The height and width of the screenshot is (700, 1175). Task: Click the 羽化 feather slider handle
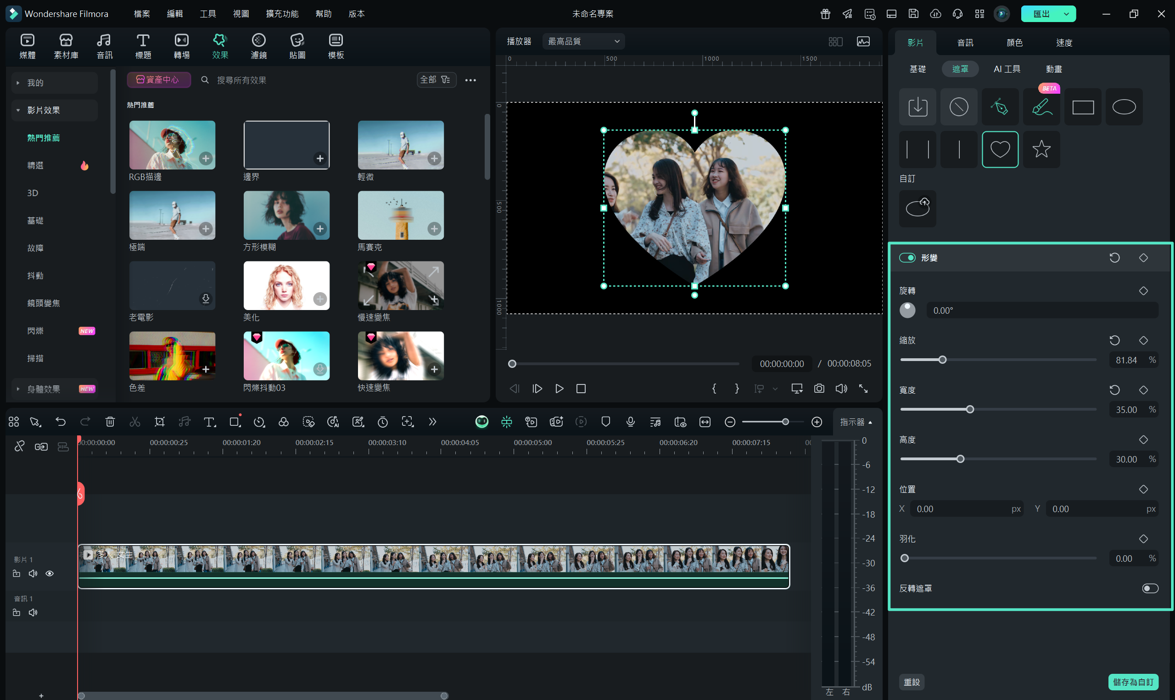pos(905,559)
